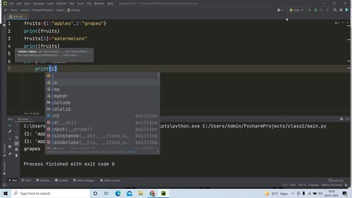Choose 'include' folder suggestion

[102, 103]
